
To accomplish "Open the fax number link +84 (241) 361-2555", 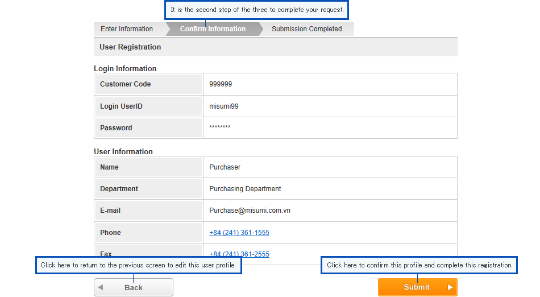I will click(239, 254).
